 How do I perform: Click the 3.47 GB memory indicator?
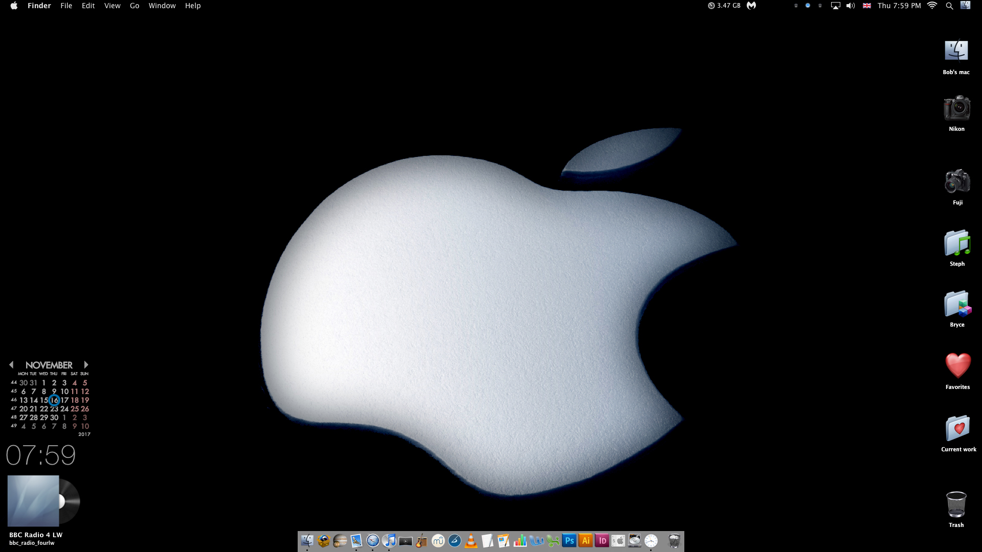(x=724, y=6)
